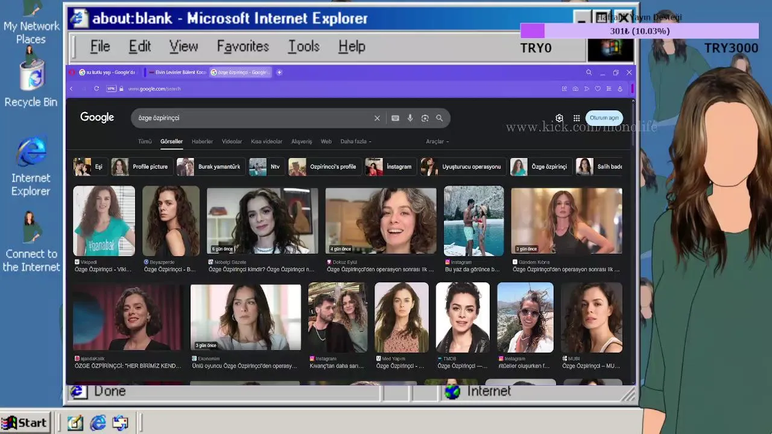Select the 'Ozpirincci's profile' filter chip
The width and height of the screenshot is (772, 434).
tap(324, 167)
